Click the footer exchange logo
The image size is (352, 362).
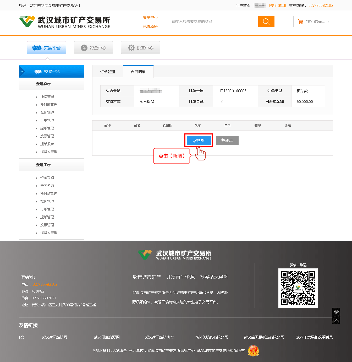tap(175, 255)
